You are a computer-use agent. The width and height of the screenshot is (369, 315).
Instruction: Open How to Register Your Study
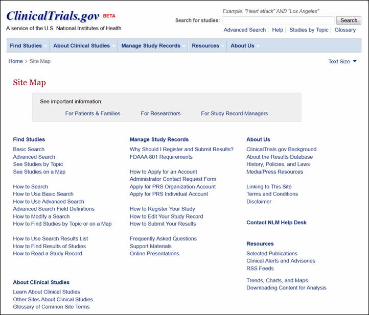163,209
